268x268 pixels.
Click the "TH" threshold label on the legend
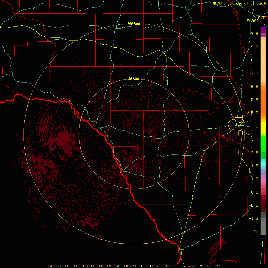click(x=256, y=232)
